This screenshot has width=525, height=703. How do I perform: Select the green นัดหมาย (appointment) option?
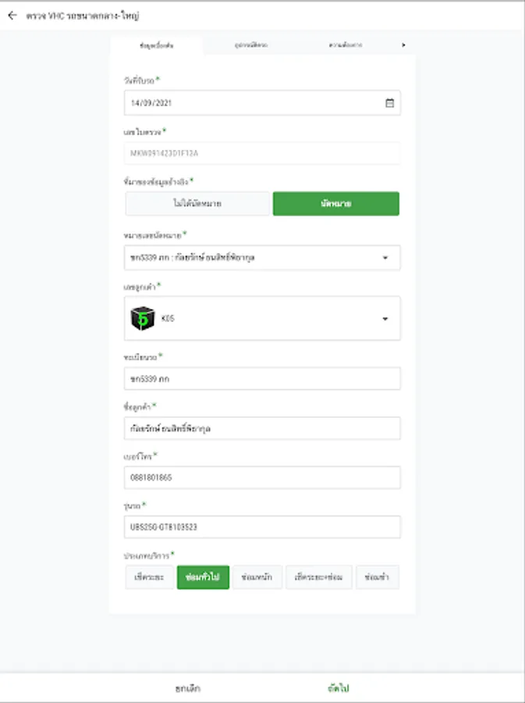click(x=335, y=204)
